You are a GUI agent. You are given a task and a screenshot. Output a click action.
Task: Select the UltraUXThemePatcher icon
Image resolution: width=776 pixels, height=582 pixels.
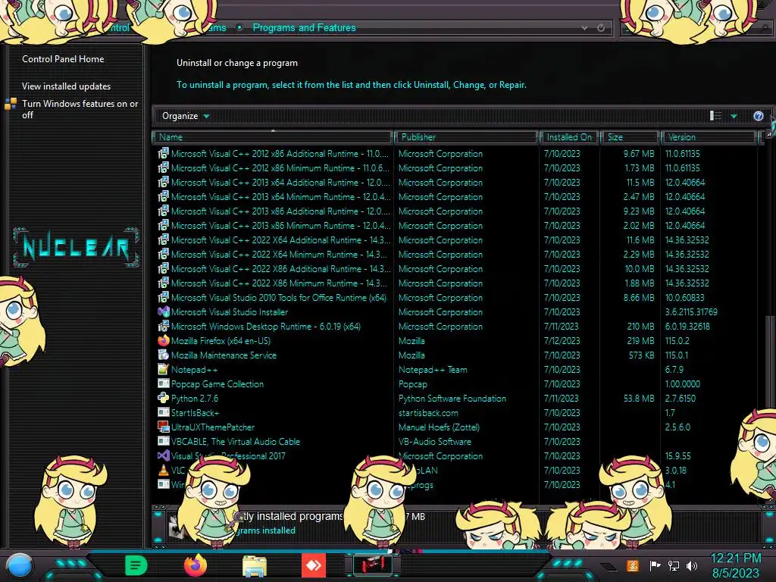(164, 427)
